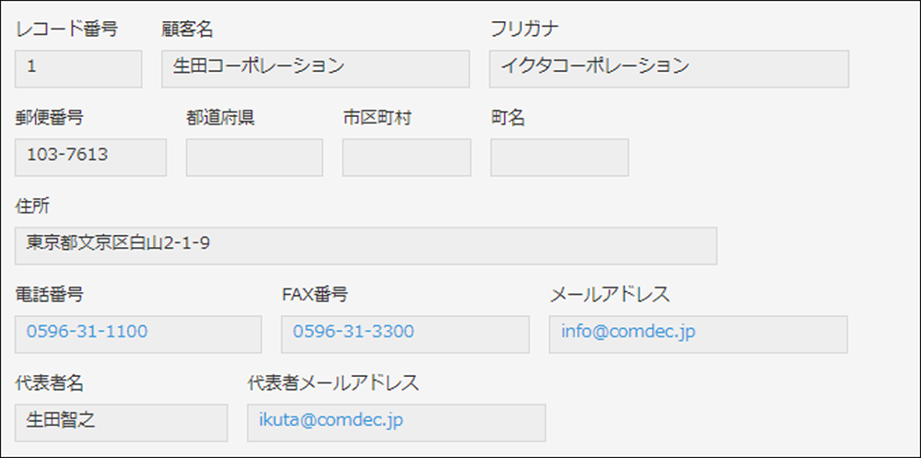This screenshot has width=921, height=458.
Task: Click the 顧客名 label text
Action: tap(187, 29)
